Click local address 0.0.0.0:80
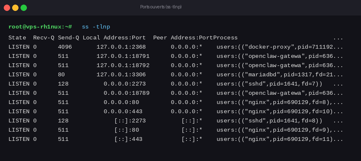 pyautogui.click(x=121, y=102)
